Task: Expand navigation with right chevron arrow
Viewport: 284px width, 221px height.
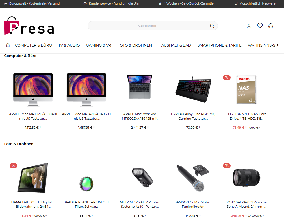Action: (277, 45)
